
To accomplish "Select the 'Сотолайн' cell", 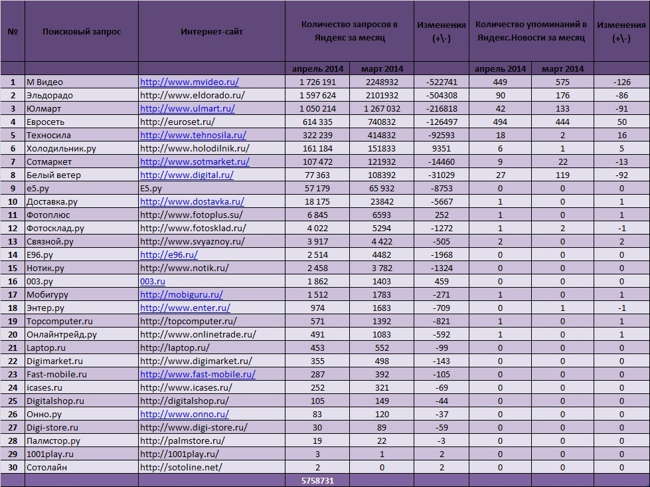I will (82, 467).
